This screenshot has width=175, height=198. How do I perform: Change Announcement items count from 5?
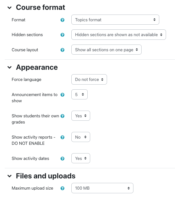click(79, 95)
